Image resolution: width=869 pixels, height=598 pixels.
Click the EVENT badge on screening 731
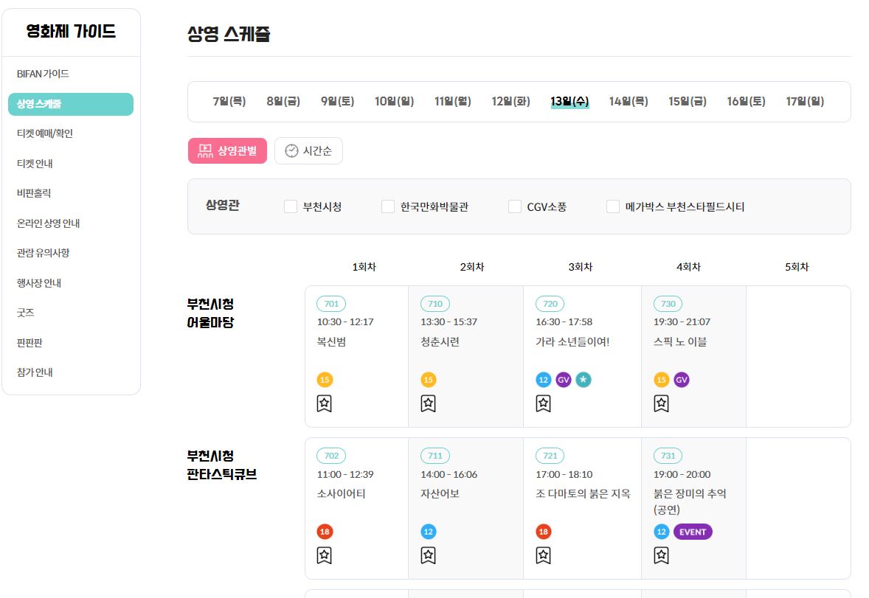(693, 532)
